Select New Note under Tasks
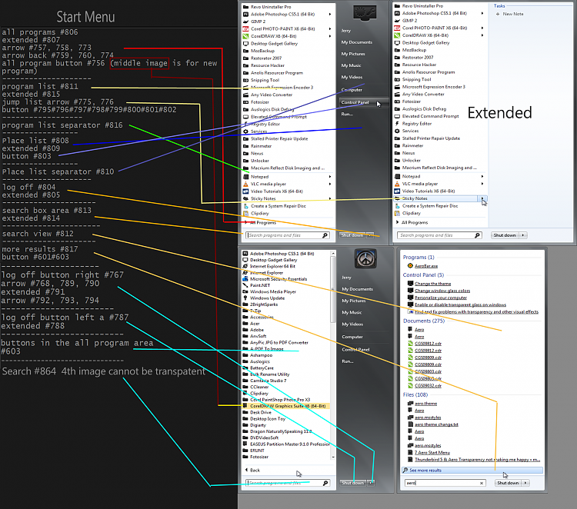The width and height of the screenshot is (577, 509). 509,14
